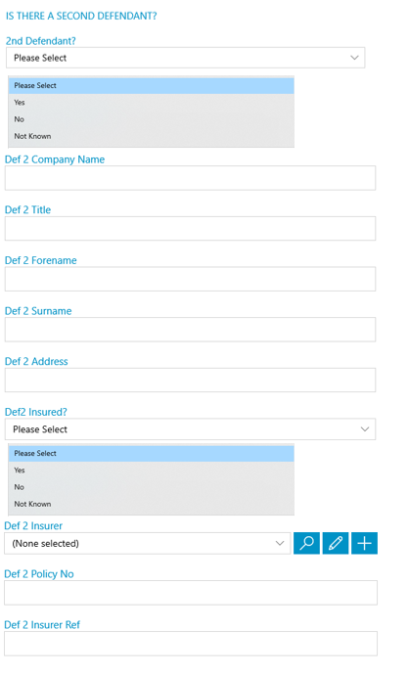Viewport: 408px width, 674px height.
Task: Click the Def 2 Insurer Ref input
Action: [191, 644]
